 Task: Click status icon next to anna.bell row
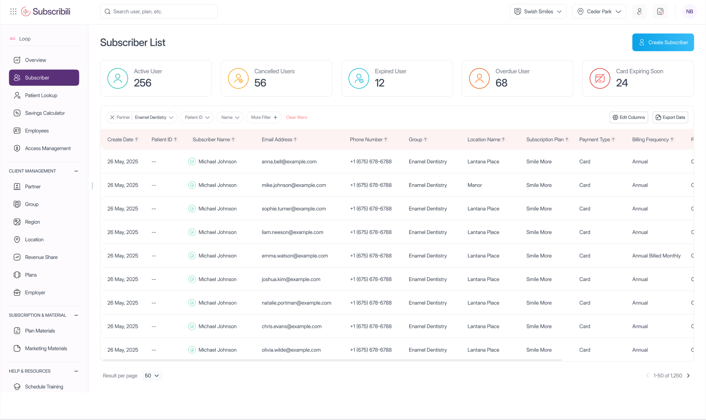tap(192, 162)
